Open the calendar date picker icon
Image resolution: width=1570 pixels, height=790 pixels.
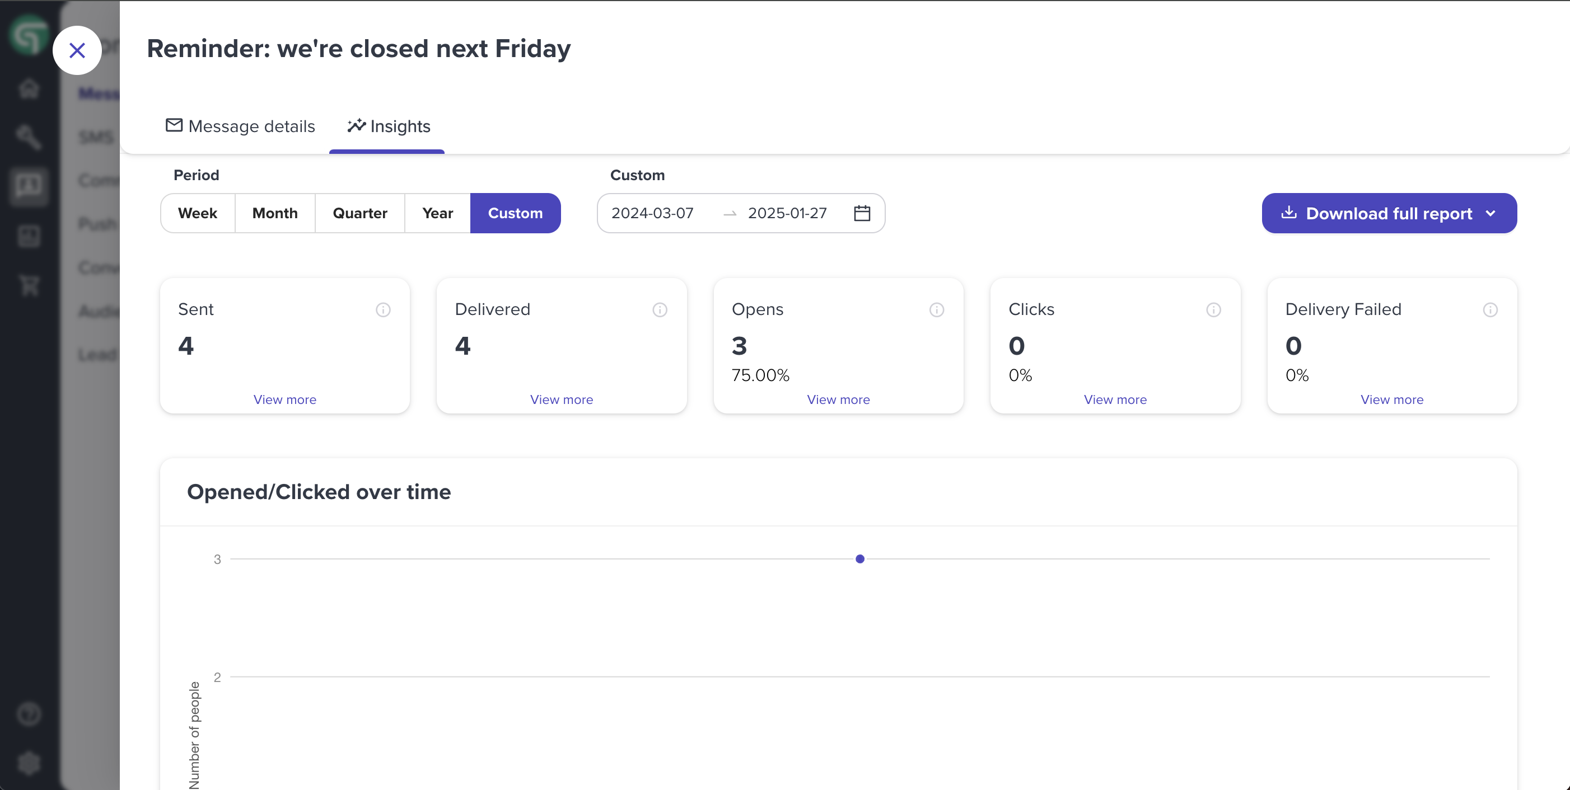click(x=862, y=213)
